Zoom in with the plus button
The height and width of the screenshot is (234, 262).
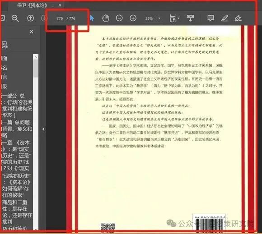(x=133, y=18)
